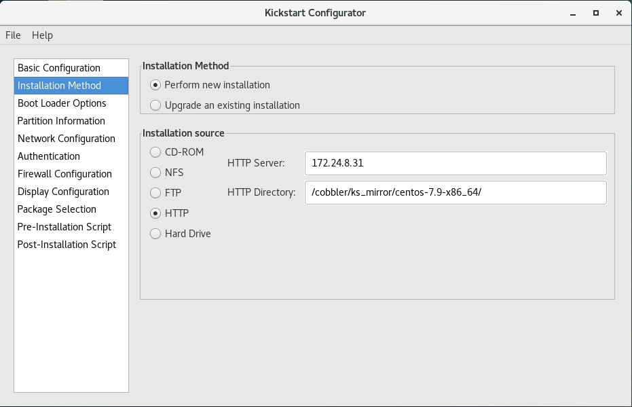Open Network Configuration section
632x407 pixels.
coord(67,139)
